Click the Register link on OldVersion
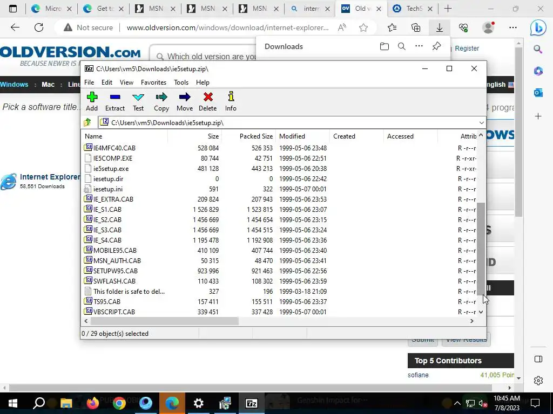This screenshot has width=553, height=414. click(x=467, y=48)
